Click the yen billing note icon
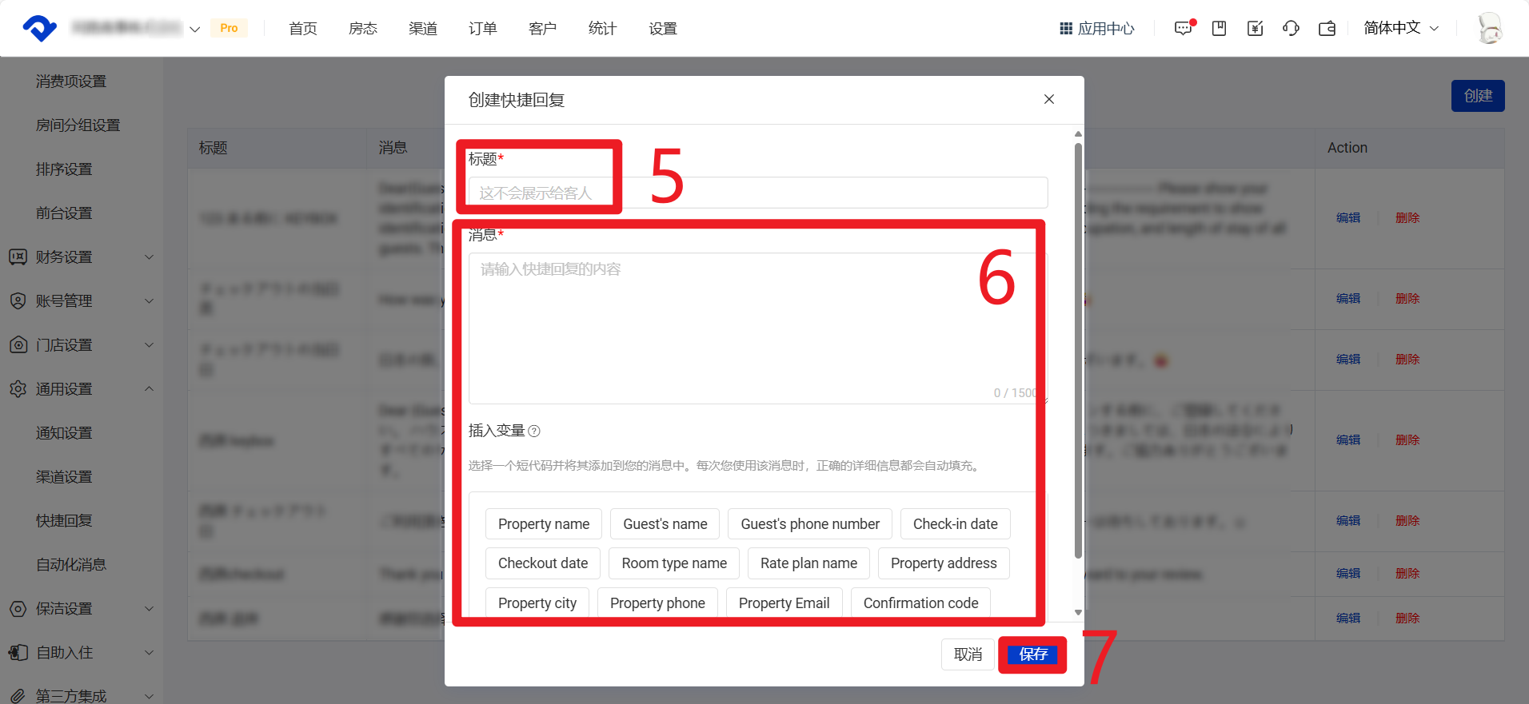The height and width of the screenshot is (704, 1529). pos(1255,29)
